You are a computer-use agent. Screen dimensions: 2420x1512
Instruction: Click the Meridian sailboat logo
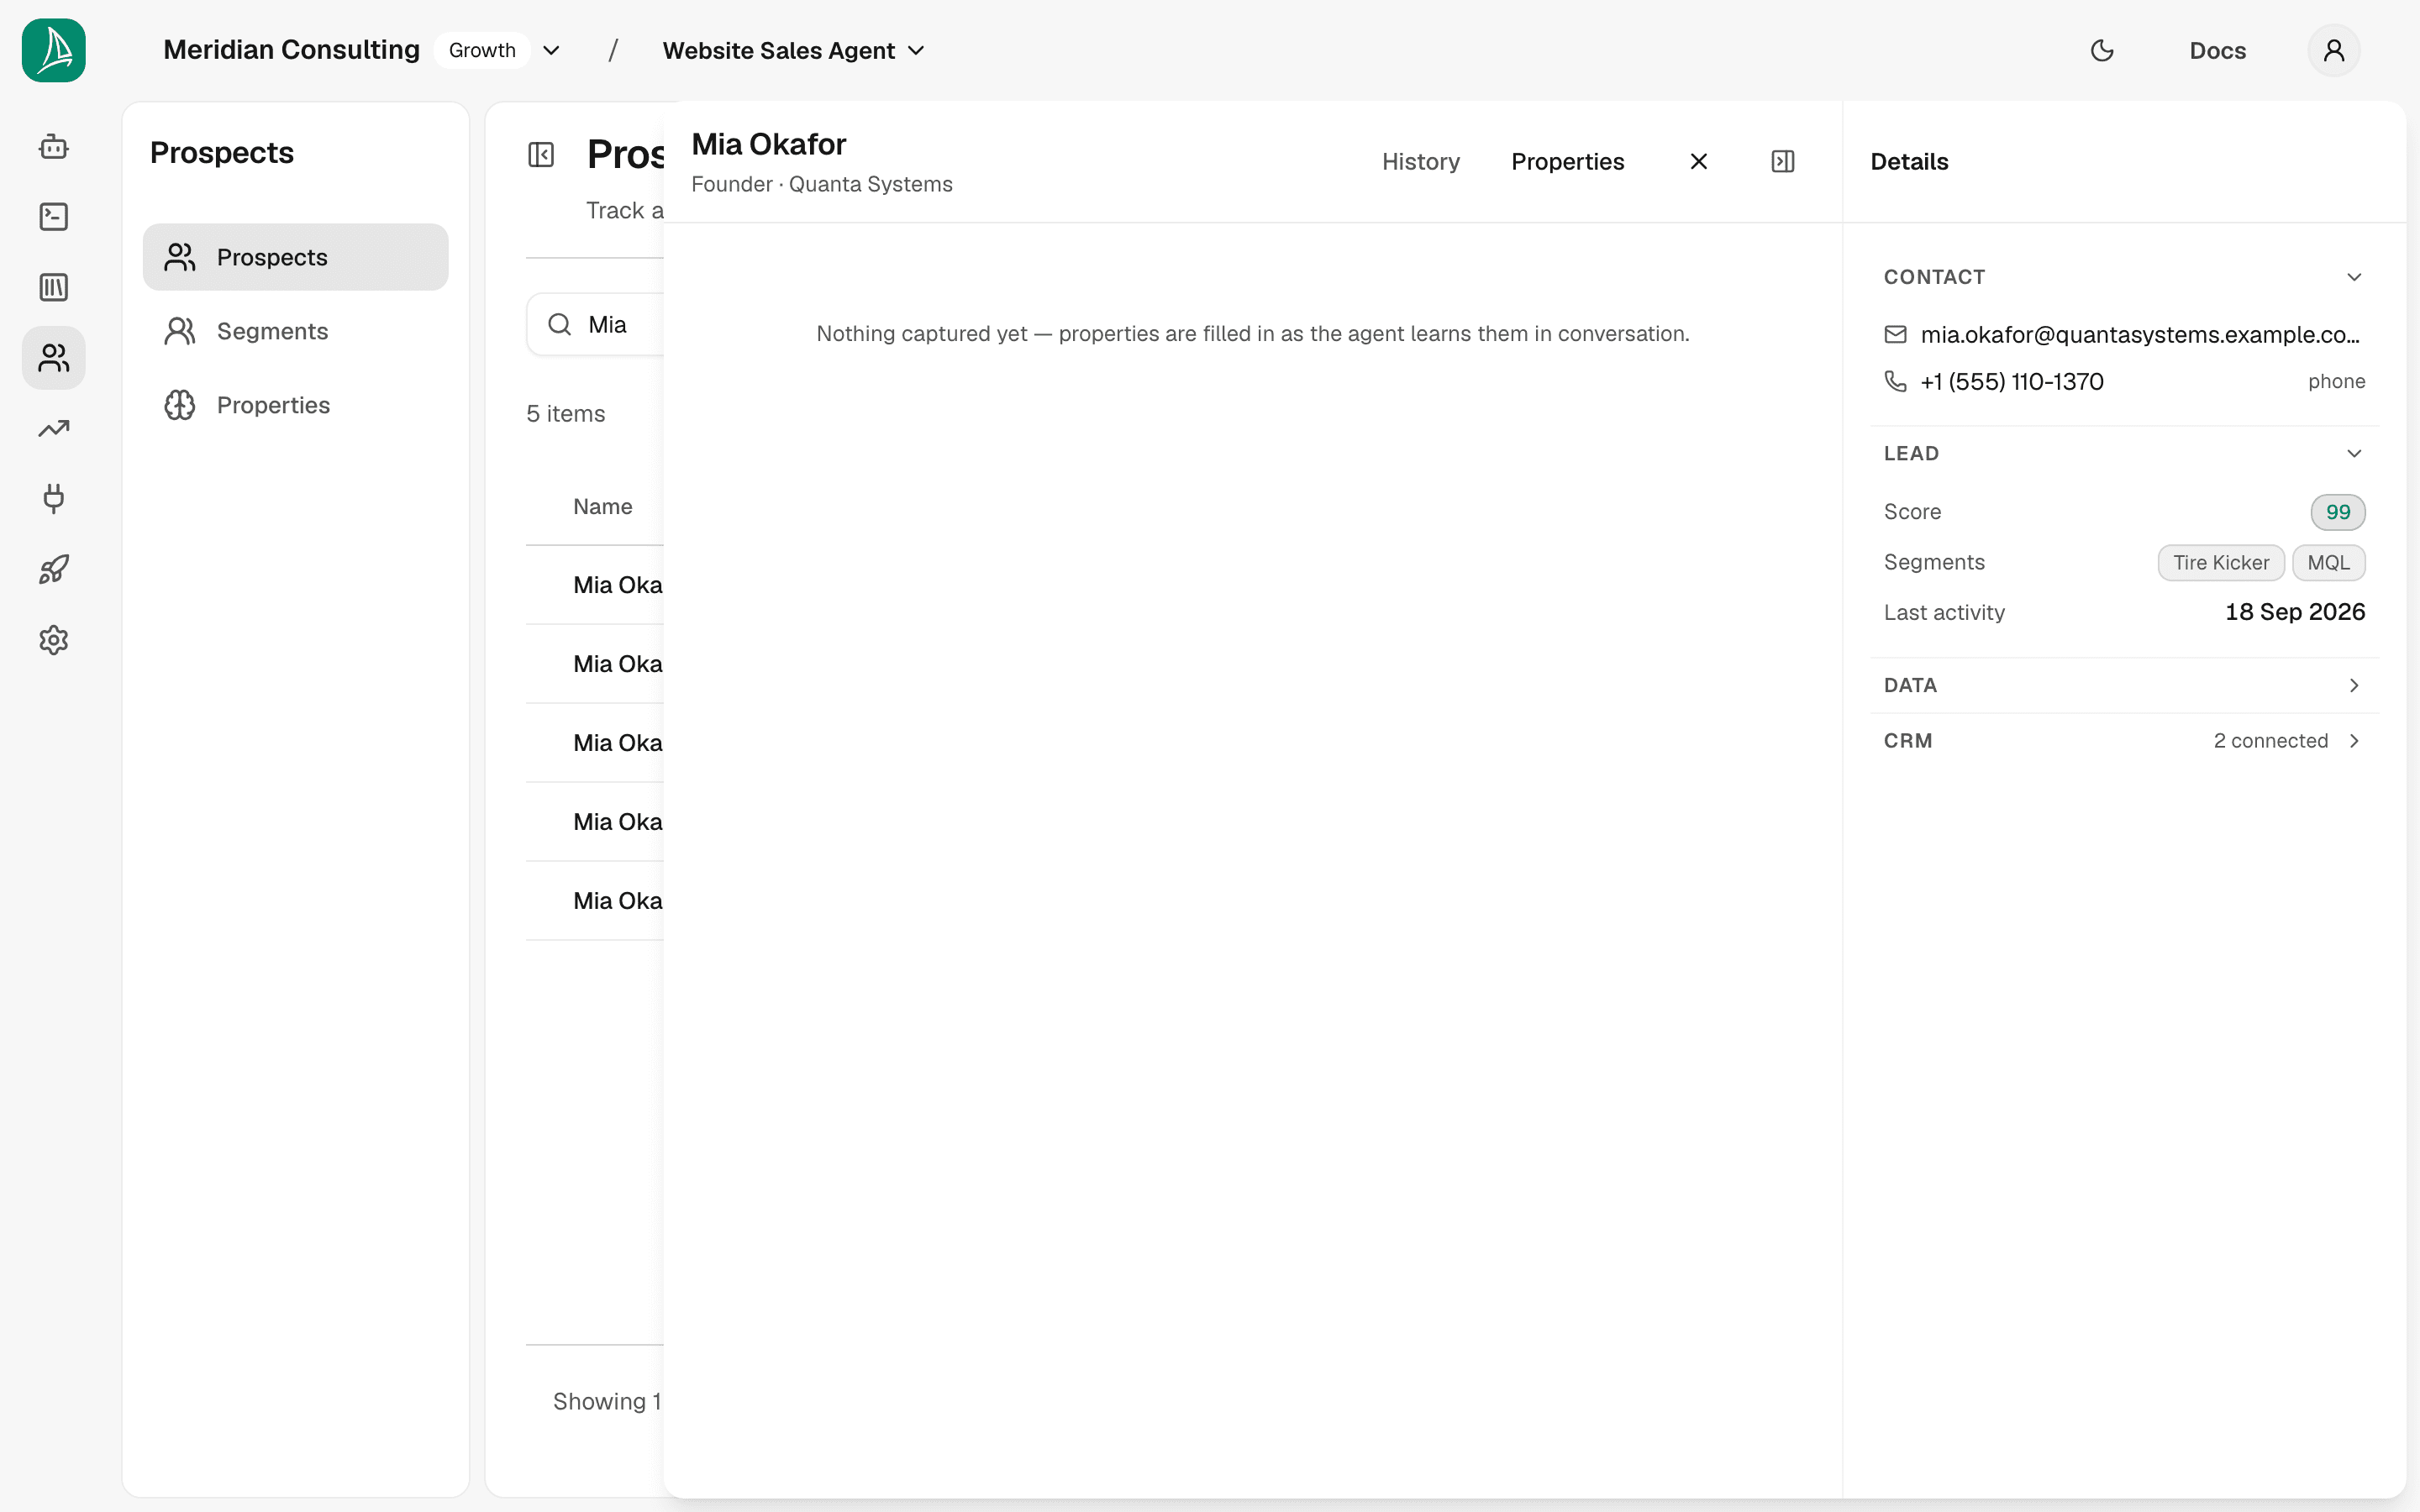tap(54, 50)
